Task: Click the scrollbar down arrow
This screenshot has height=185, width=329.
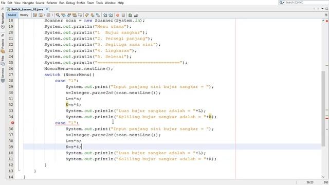Action: click(x=323, y=177)
